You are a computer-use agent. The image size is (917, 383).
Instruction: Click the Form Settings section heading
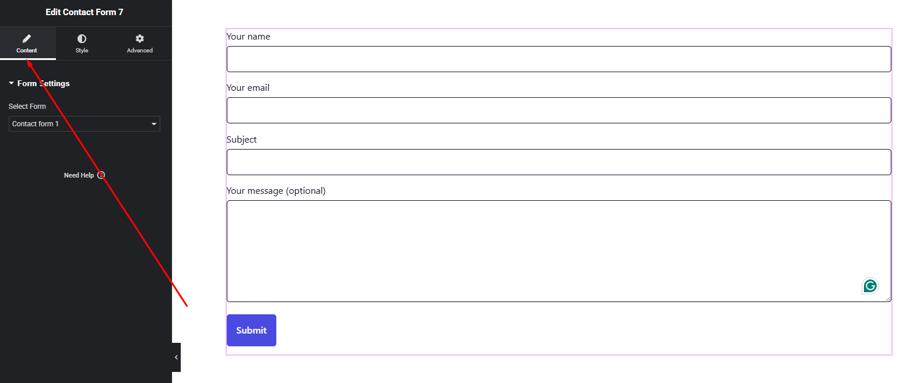(44, 83)
